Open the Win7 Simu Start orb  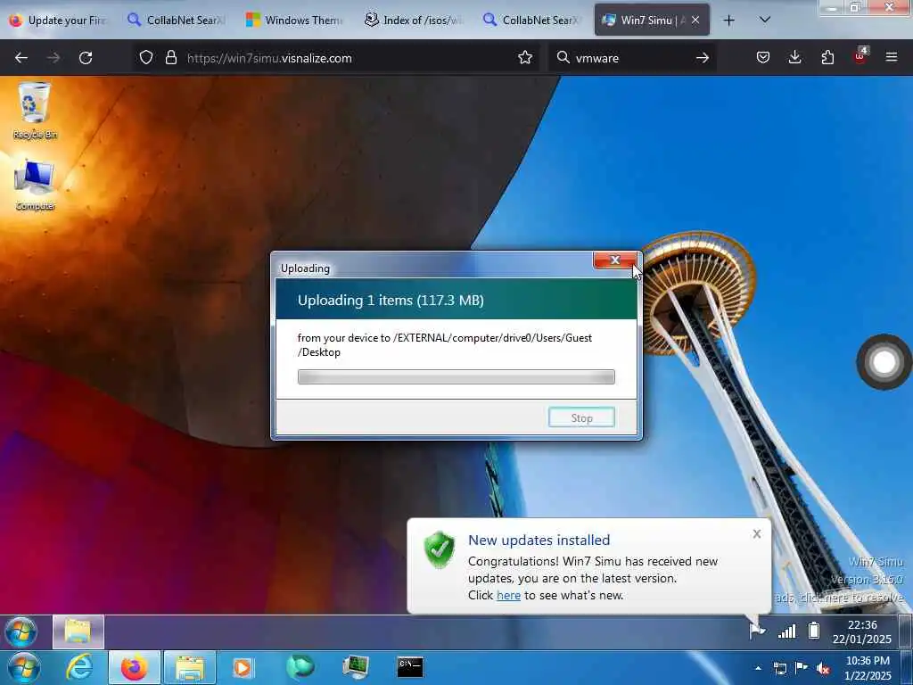(x=21, y=632)
